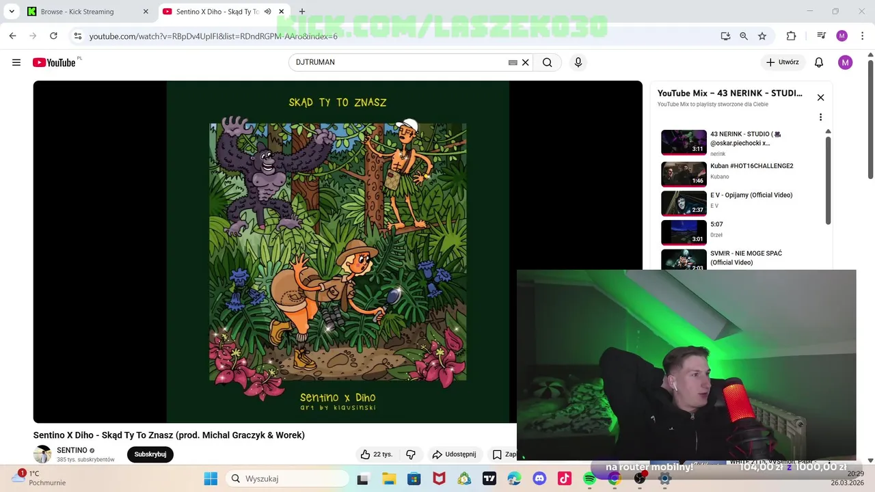Open the weather widget 1°C Pochmurnie
Screen dimensions: 875x492
pyautogui.click(x=41, y=478)
